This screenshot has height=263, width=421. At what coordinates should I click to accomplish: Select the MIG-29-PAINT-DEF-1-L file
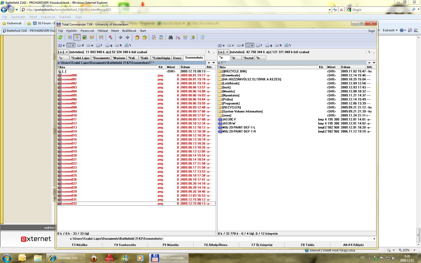[239, 127]
